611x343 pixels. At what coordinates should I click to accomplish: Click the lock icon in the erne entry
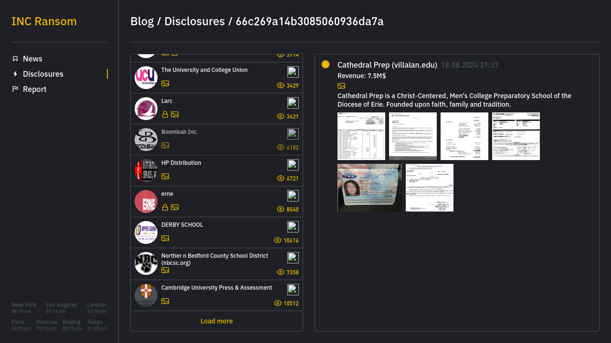pos(165,207)
